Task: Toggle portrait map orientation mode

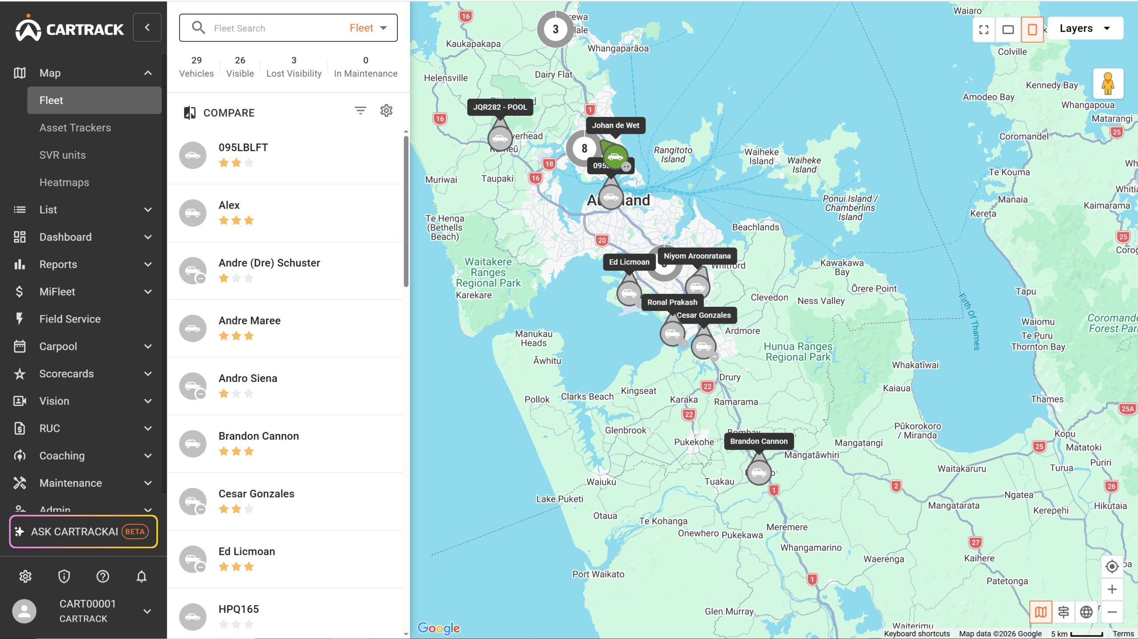Action: [1032, 28]
